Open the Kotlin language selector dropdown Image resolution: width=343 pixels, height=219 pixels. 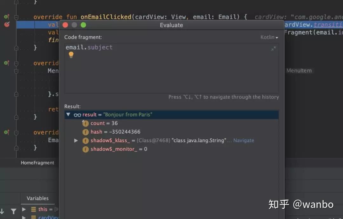pyautogui.click(x=269, y=37)
